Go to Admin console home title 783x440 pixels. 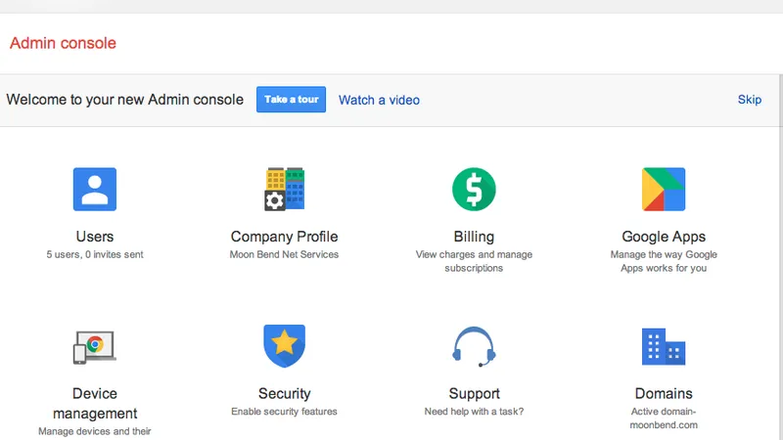pyautogui.click(x=63, y=43)
